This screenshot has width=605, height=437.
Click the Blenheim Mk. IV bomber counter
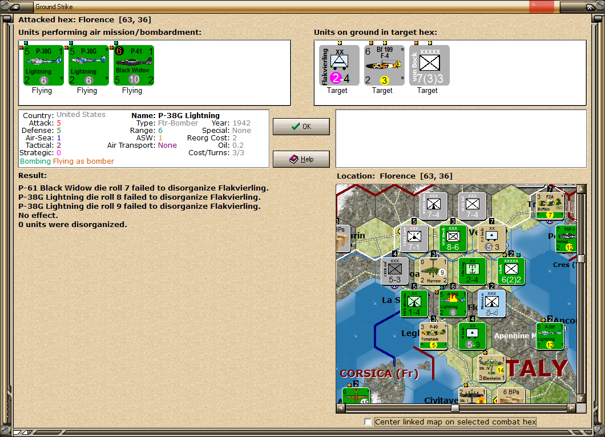point(492,369)
